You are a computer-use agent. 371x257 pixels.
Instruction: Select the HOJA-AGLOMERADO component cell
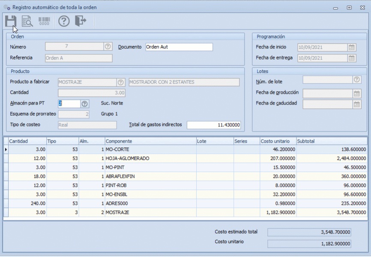(x=151, y=158)
